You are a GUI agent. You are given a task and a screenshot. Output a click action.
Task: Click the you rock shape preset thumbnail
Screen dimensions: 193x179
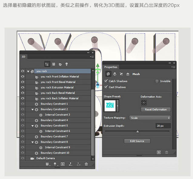coord(110,106)
